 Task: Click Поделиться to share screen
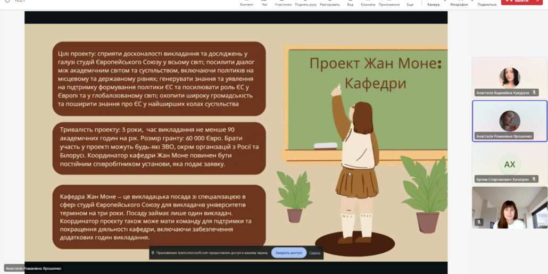click(487, 3)
